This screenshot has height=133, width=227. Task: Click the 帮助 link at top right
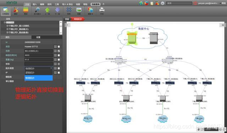click(224, 3)
